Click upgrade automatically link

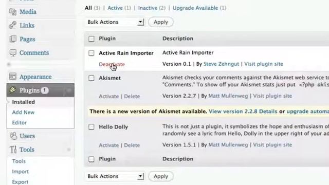point(307,112)
